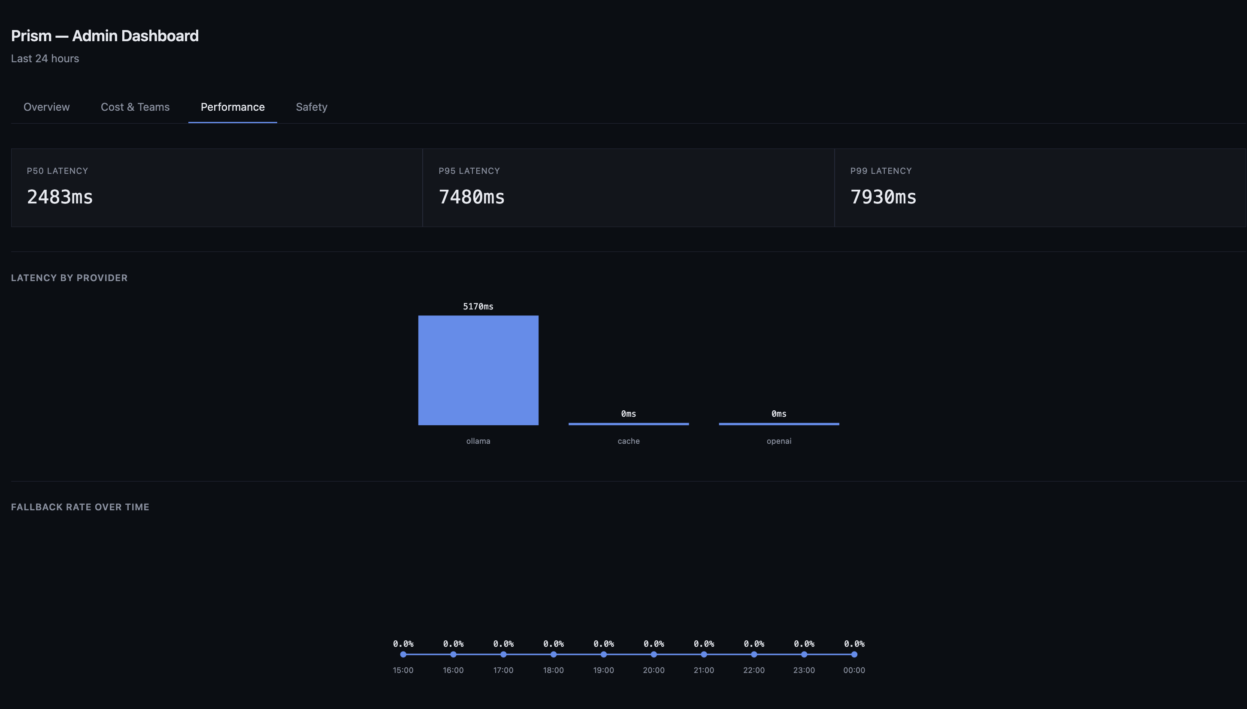Click the cache latency bar

click(x=629, y=424)
